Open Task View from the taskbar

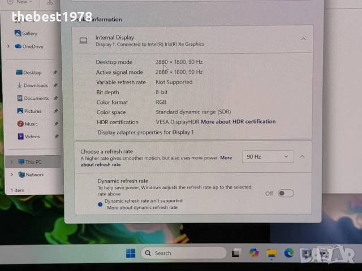236,253
